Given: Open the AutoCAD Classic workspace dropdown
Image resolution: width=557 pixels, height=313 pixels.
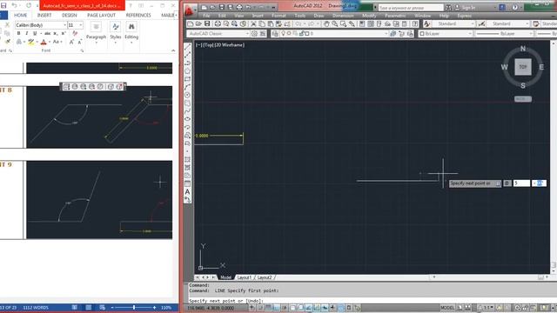Looking at the screenshot, I should (247, 34).
